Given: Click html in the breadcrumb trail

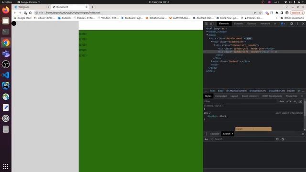Looking at the screenshot, I should (213, 91).
